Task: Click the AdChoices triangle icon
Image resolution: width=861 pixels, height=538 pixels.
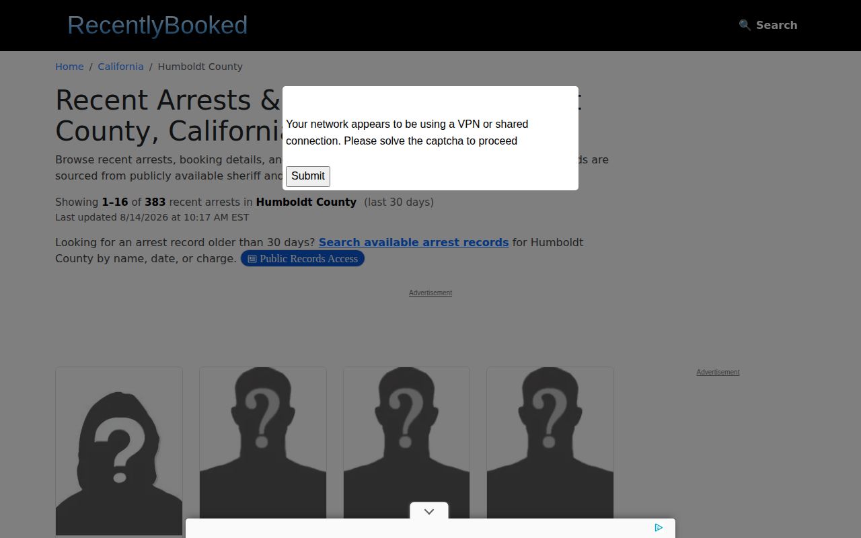Action: [x=659, y=528]
